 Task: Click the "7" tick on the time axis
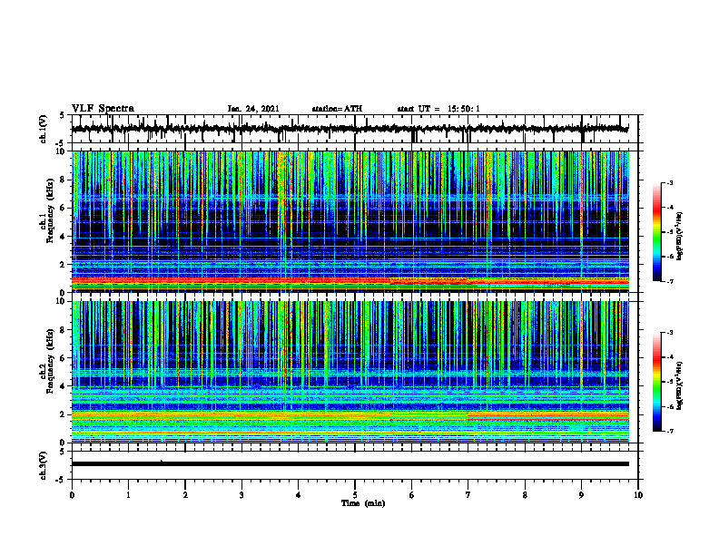pyautogui.click(x=468, y=495)
